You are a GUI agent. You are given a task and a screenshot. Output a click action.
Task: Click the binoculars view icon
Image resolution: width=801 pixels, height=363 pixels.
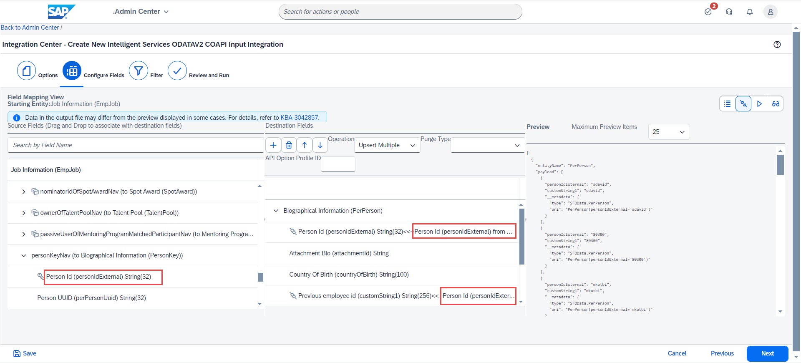(x=776, y=103)
